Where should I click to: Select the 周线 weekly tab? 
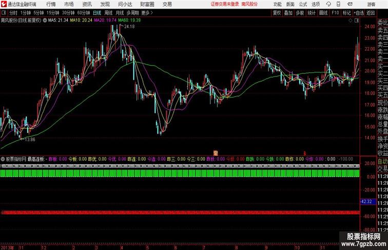click(x=108, y=13)
